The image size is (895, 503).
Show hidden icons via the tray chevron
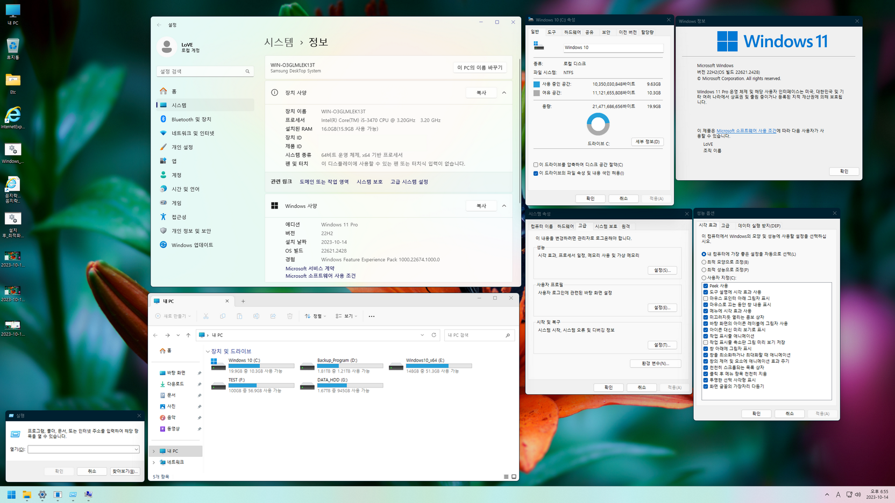pyautogui.click(x=827, y=494)
